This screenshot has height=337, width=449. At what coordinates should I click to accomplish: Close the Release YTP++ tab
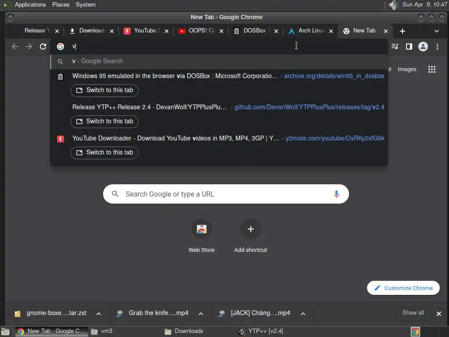coord(57,31)
